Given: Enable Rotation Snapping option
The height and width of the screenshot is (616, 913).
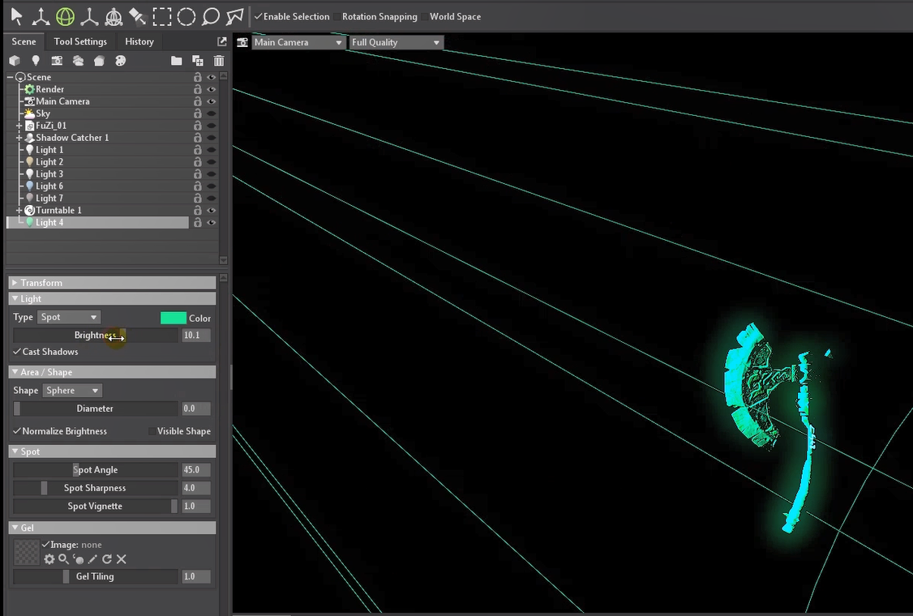Looking at the screenshot, I should click(x=337, y=17).
